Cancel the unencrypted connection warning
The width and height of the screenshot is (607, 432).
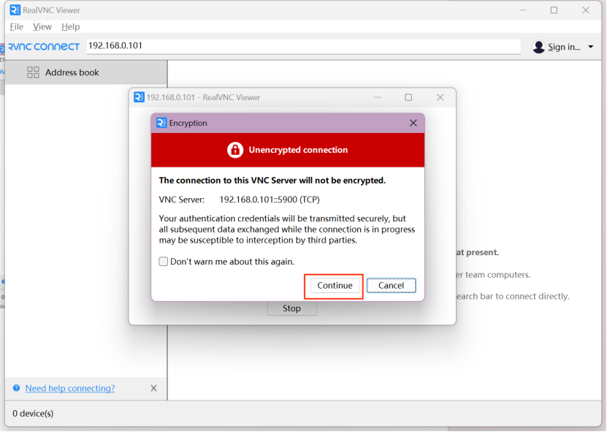pyautogui.click(x=391, y=286)
